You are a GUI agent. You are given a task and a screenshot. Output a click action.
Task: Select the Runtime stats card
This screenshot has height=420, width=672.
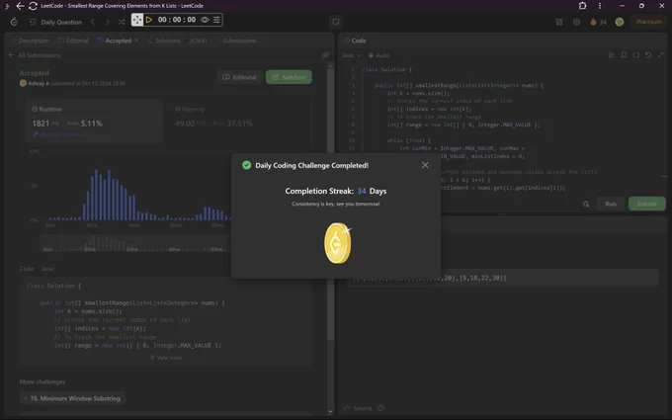pos(94,121)
